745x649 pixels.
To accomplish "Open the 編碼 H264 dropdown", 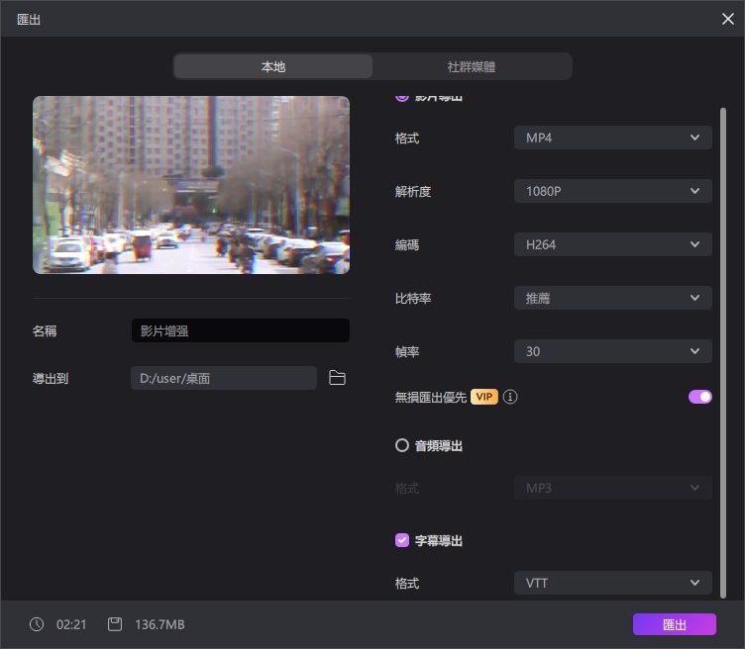I will (612, 244).
